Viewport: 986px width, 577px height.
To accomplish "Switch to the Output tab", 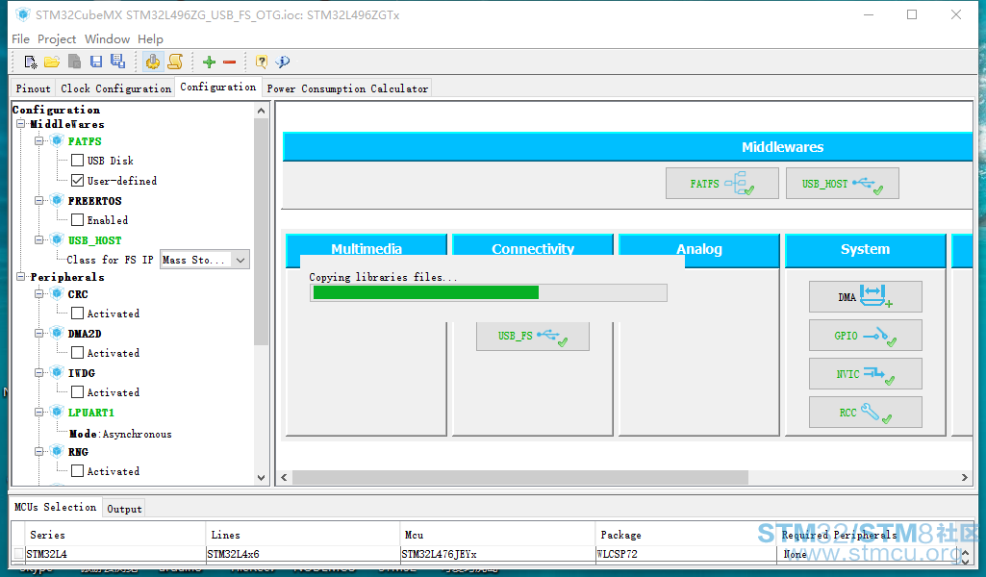I will click(x=124, y=509).
